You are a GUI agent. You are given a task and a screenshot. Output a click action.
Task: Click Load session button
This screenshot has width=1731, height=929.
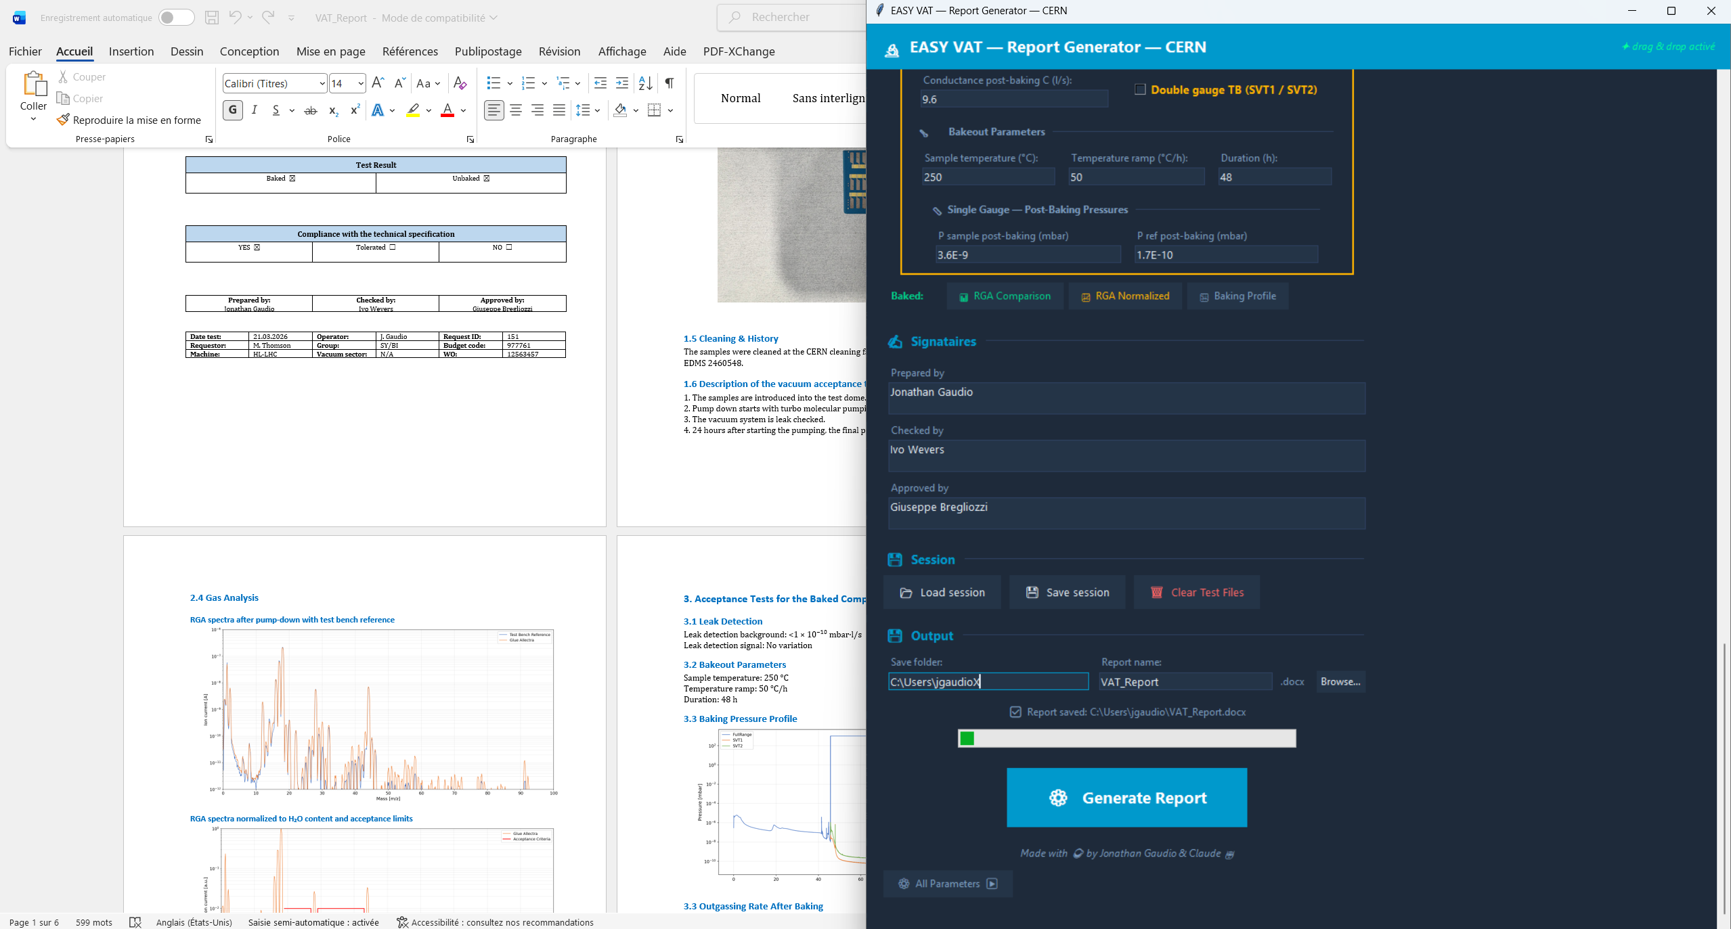[x=942, y=593]
